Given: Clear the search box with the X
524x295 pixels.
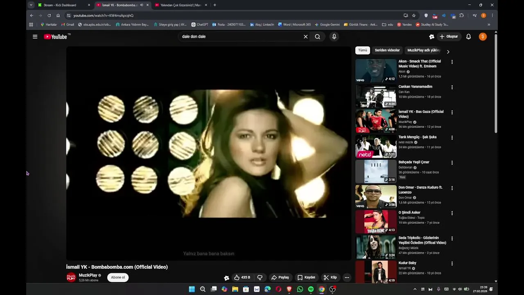Looking at the screenshot, I should (305, 36).
